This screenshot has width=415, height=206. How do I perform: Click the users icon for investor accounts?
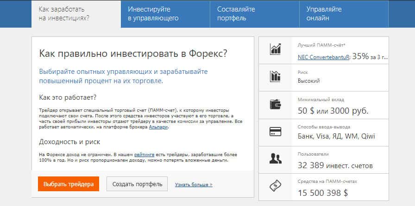(x=276, y=159)
